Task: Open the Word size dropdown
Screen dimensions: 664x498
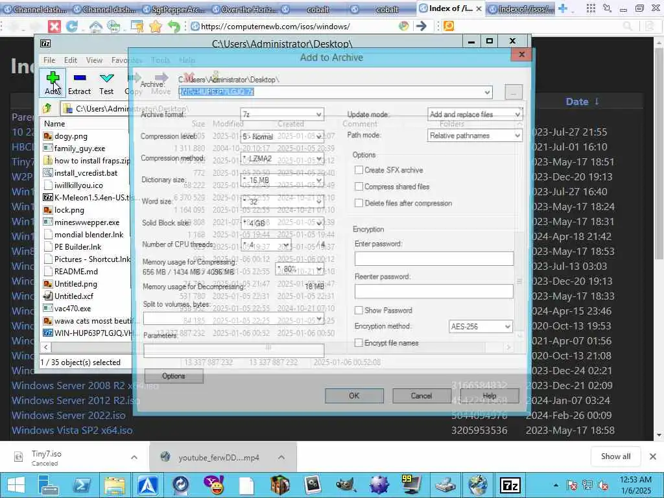Action: tap(283, 202)
